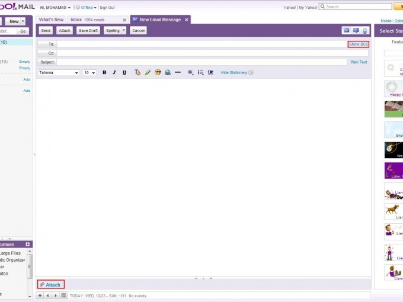
Task: Click the Offline status icon
Action: pyautogui.click(x=78, y=8)
